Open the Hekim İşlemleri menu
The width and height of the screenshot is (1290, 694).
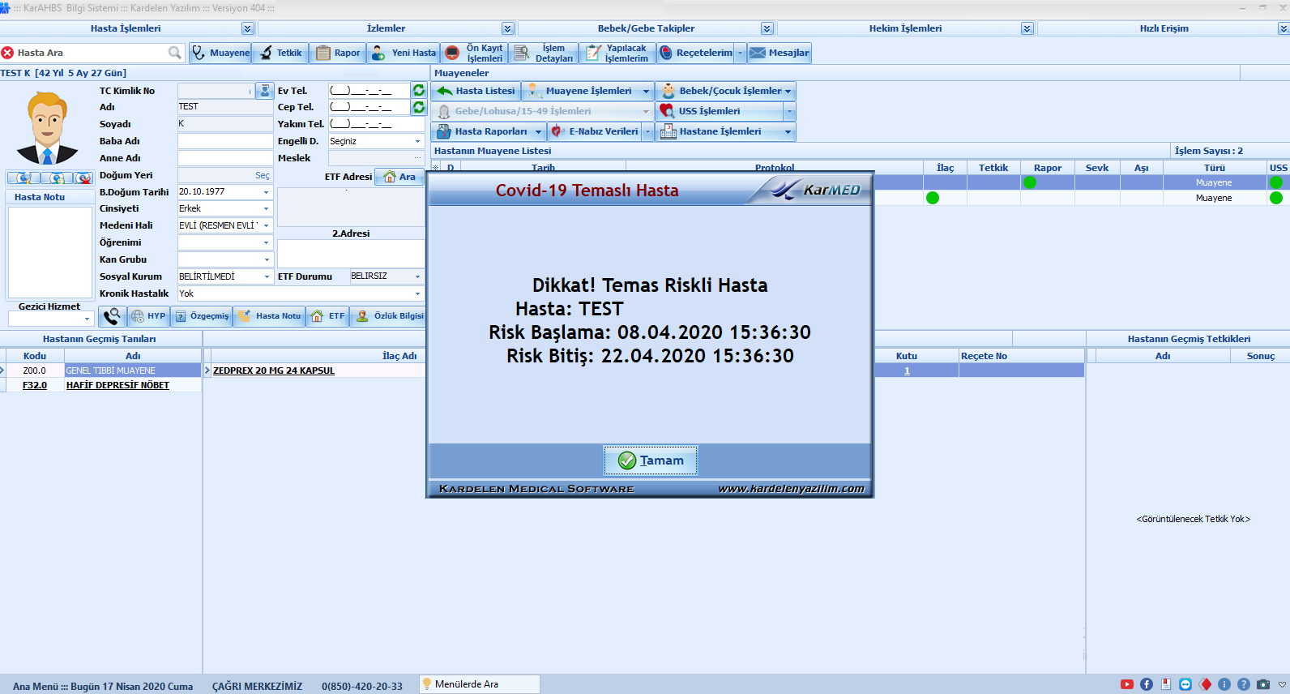(1027, 28)
